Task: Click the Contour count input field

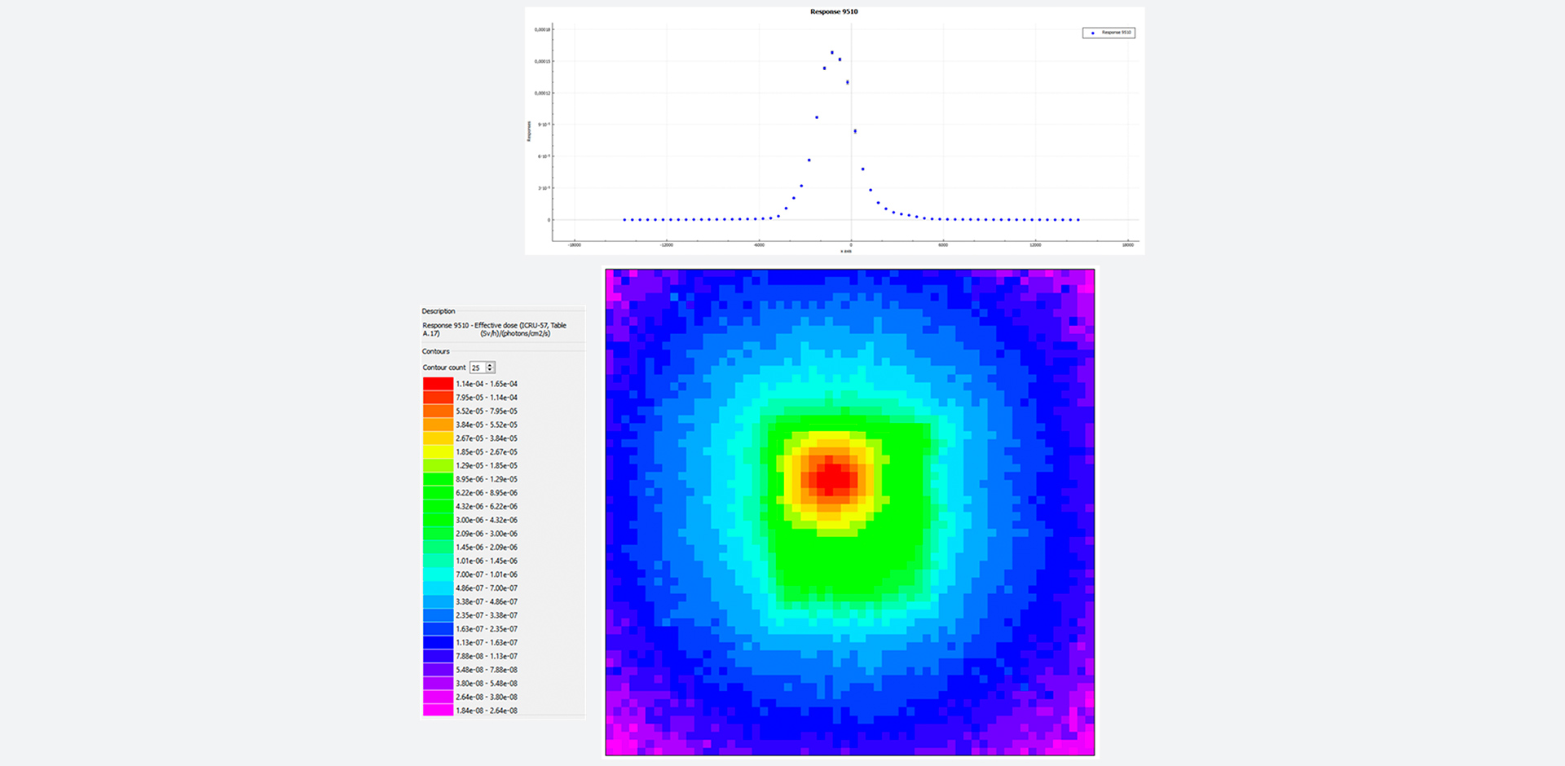Action: pos(477,368)
